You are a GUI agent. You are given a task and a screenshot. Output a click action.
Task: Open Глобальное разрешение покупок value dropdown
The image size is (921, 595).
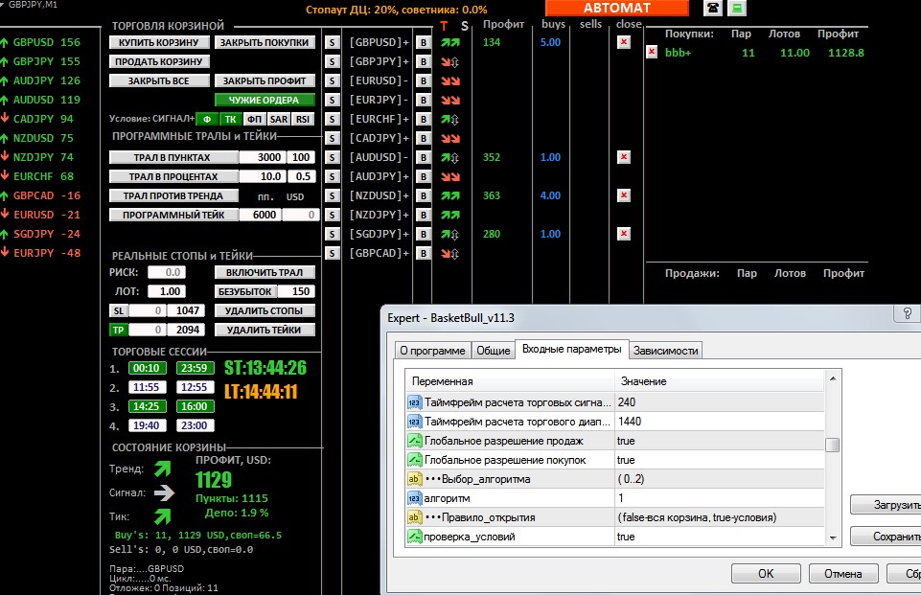(719, 460)
